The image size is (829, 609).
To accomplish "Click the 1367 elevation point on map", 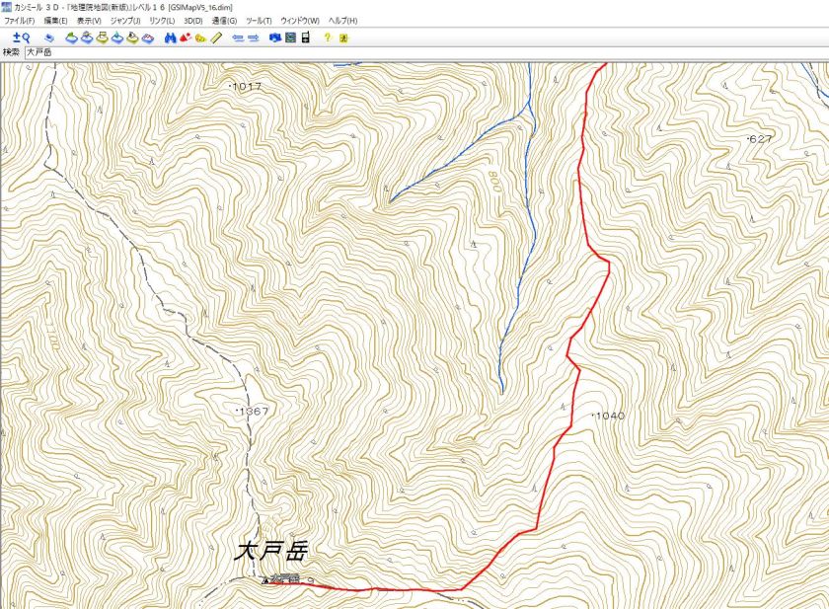I will tap(253, 411).
